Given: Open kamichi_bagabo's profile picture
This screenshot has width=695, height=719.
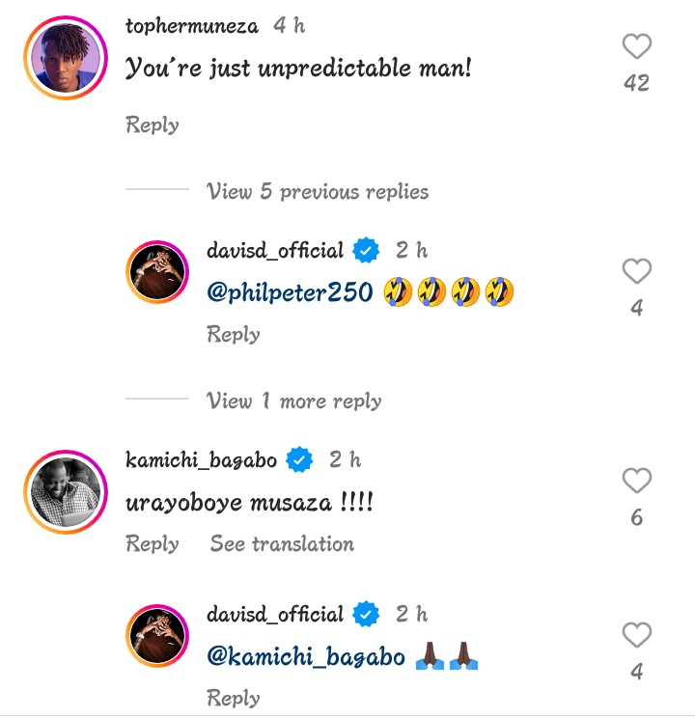Looking at the screenshot, I should tap(63, 490).
